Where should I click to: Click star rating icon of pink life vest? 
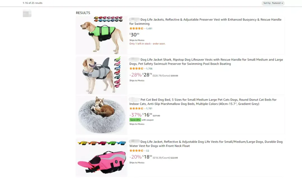136,151
